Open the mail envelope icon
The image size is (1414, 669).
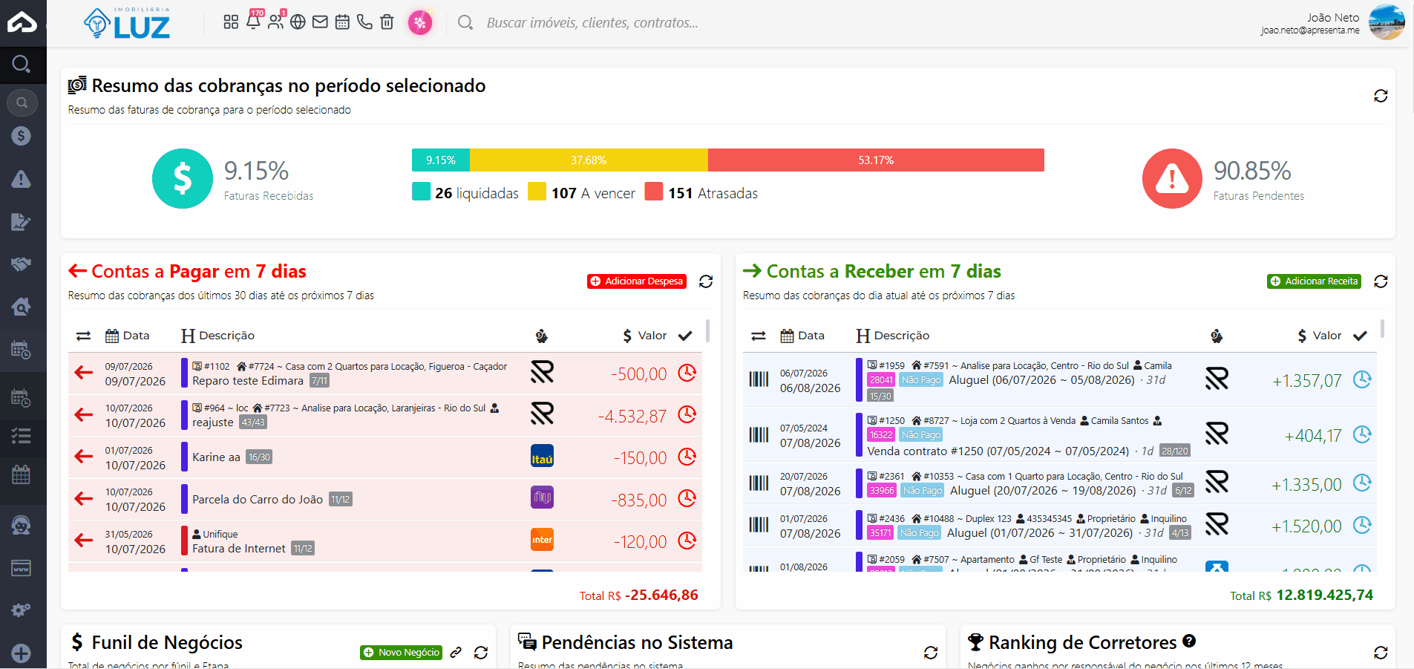click(320, 22)
